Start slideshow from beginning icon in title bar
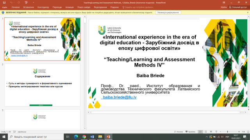Viewport: 250px width, 140px height. [26, 3]
